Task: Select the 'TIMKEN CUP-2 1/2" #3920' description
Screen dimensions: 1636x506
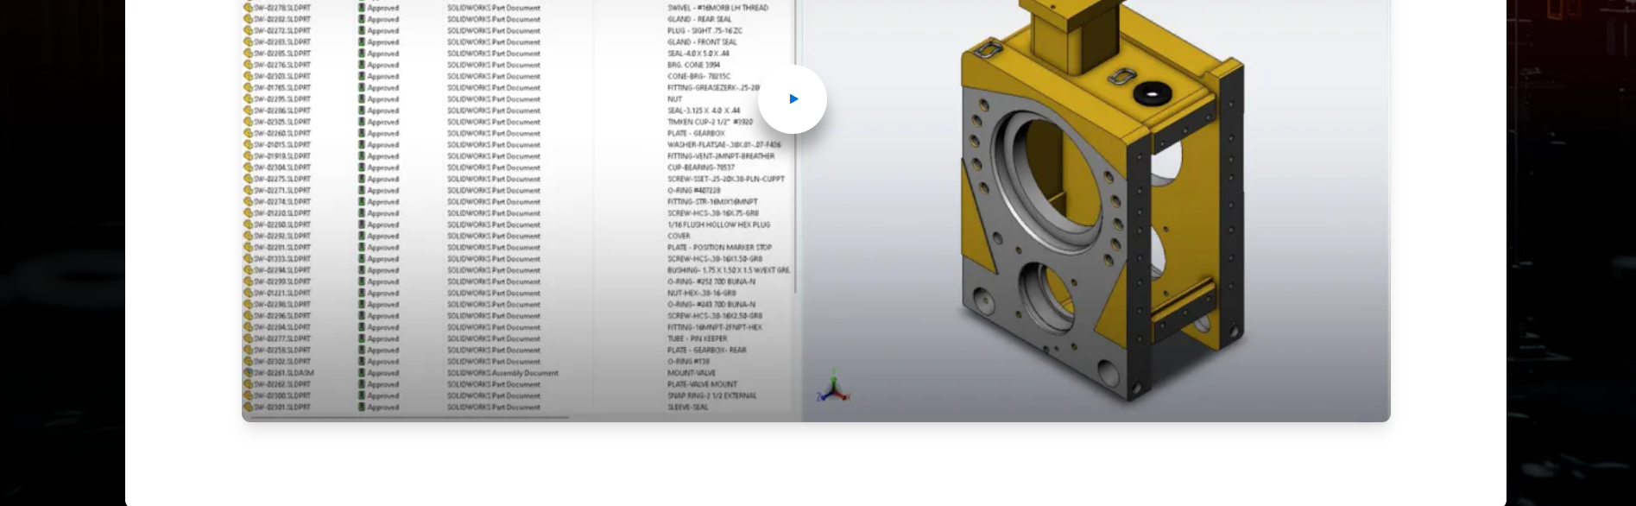Action: pyautogui.click(x=710, y=122)
